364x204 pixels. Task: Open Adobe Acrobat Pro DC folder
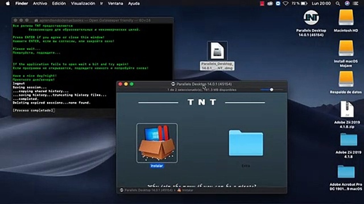point(346,172)
